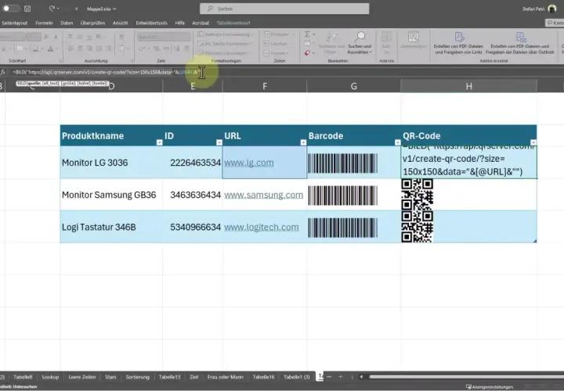
Task: Click the bottom align icon
Action: pos(89,37)
